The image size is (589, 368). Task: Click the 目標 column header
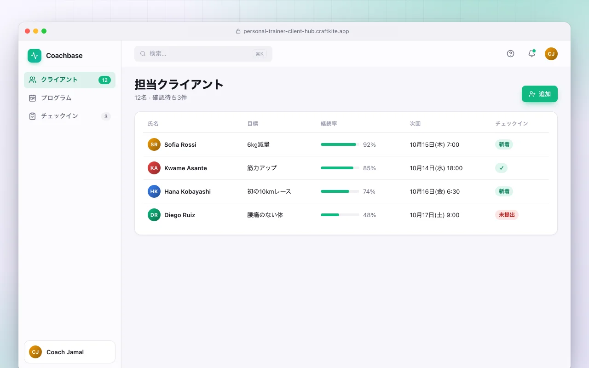click(253, 124)
